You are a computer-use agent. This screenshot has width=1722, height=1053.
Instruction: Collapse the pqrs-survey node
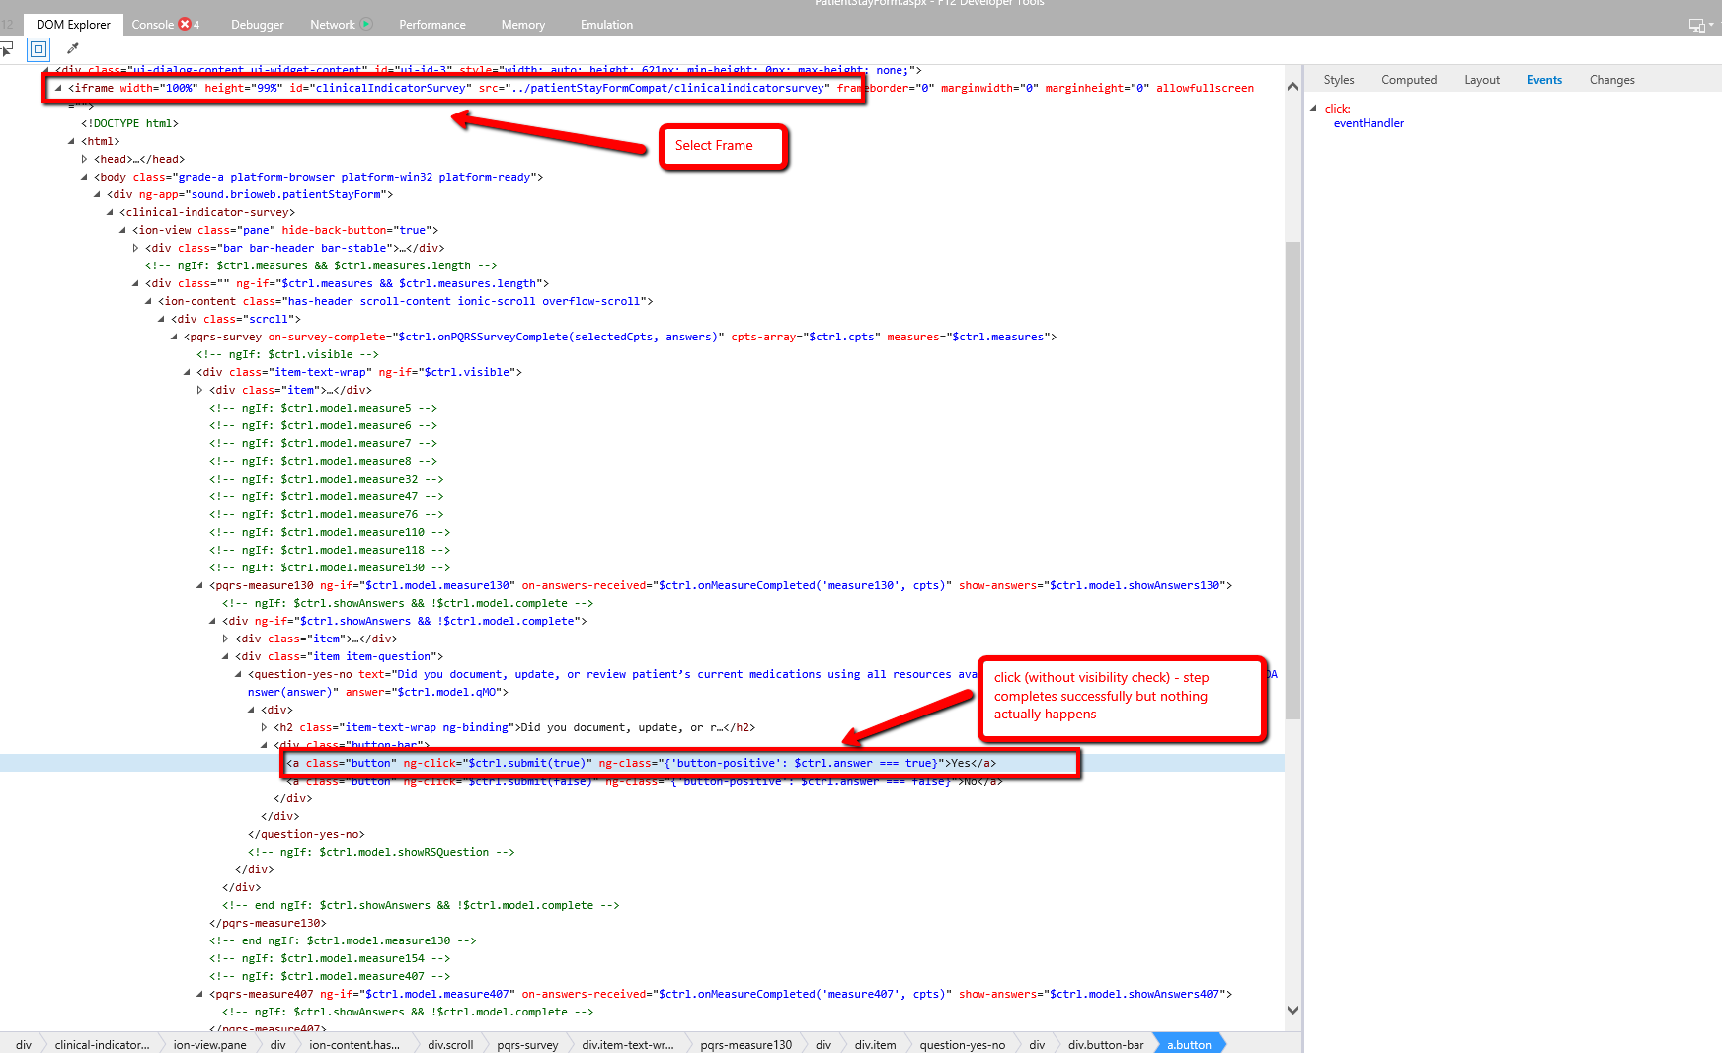point(174,337)
